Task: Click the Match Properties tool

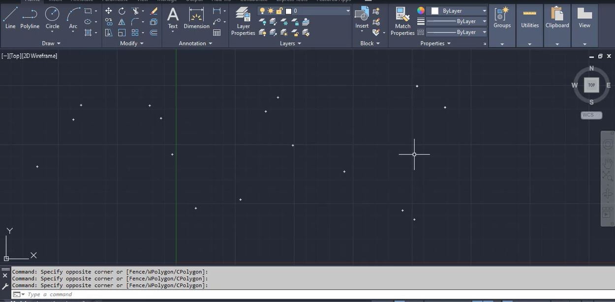Action: point(402,21)
